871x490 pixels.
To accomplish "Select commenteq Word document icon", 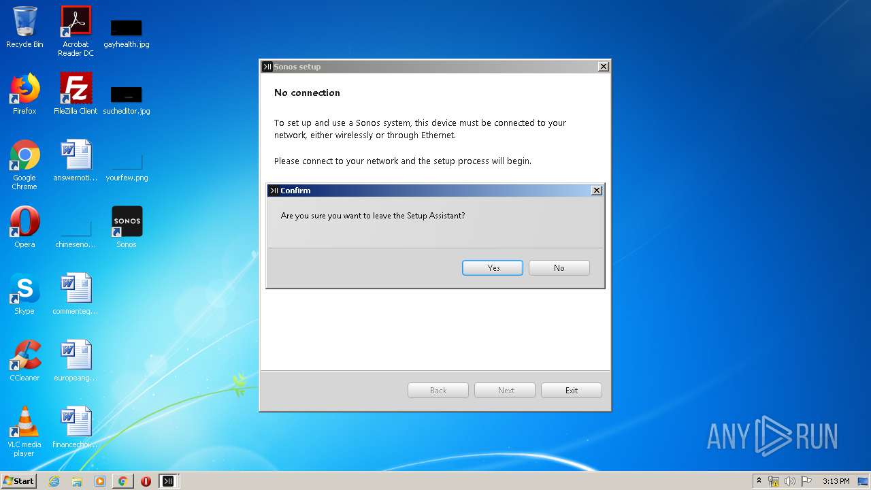I will 76,294.
